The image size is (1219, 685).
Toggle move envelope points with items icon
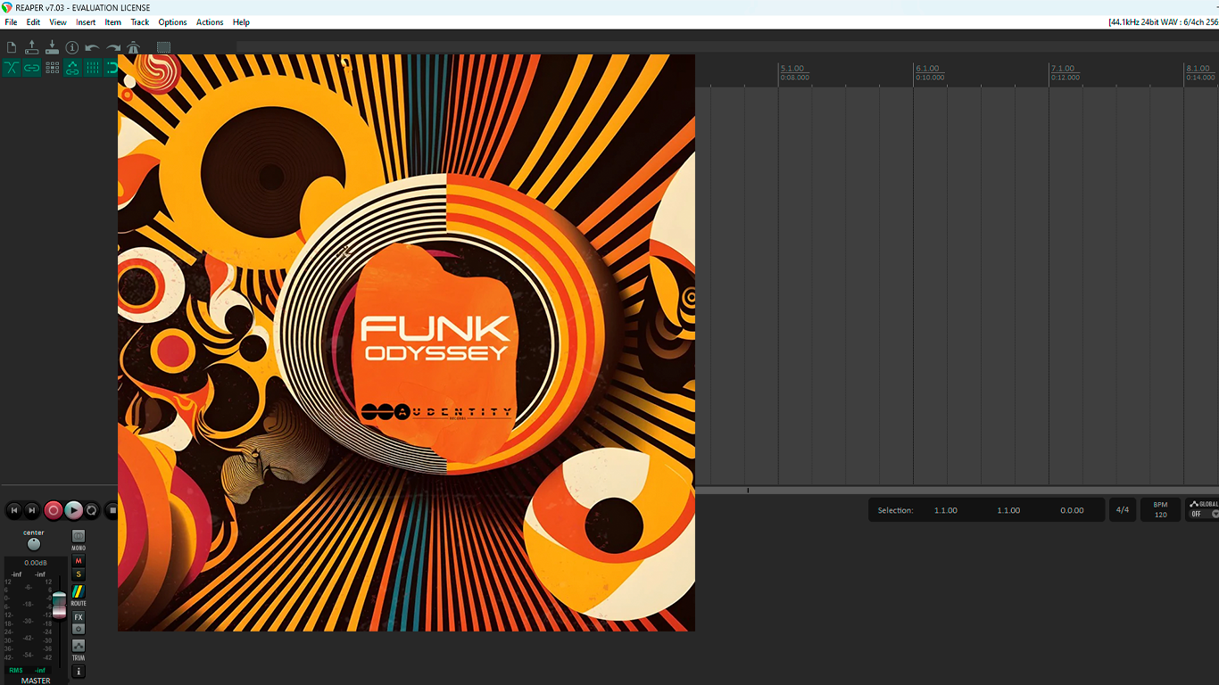(x=72, y=68)
